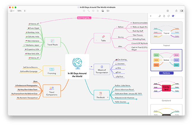Check the Write Blog Posts task checkbox
193x126 pixels.
[x=131, y=39]
